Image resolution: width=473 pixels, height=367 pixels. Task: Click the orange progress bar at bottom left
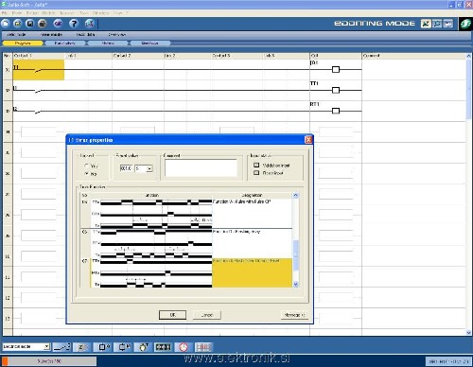(x=5, y=361)
